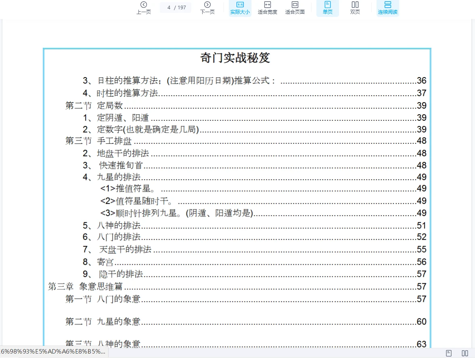Click the previous page (上一页) toolbar label
This screenshot has width=475, height=358.
tap(143, 12)
